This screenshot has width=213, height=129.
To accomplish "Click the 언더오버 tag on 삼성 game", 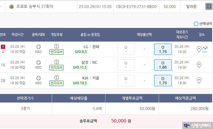I will [x=57, y=67].
